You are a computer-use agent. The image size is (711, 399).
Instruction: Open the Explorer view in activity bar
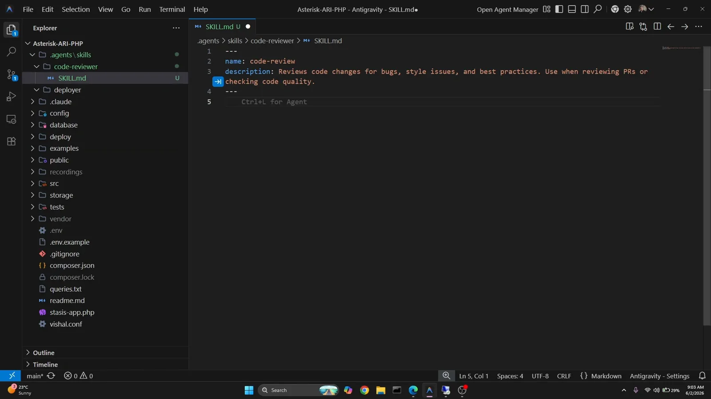point(11,30)
